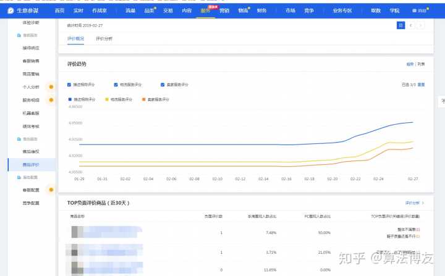
Task: Click orange badge beside 个人分析
Action: coord(51,87)
